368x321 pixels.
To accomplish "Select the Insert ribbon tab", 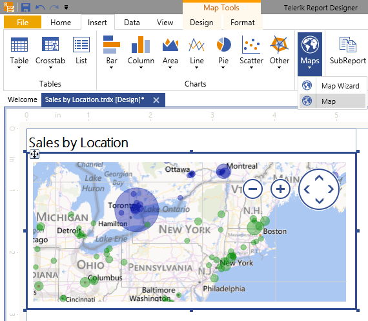I will (97, 23).
